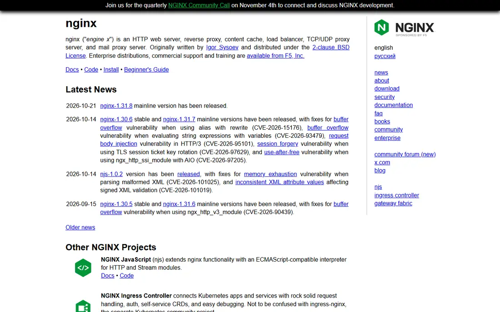Click the 2026-09-15 news date
Screen dimensions: 500x312
pyautogui.click(x=81, y=204)
